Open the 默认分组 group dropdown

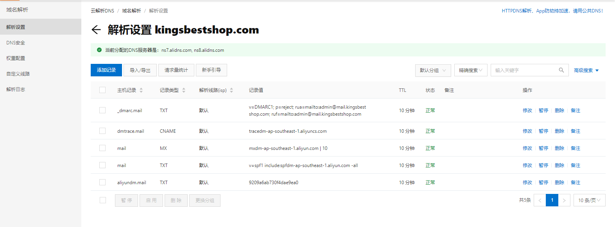pos(433,70)
